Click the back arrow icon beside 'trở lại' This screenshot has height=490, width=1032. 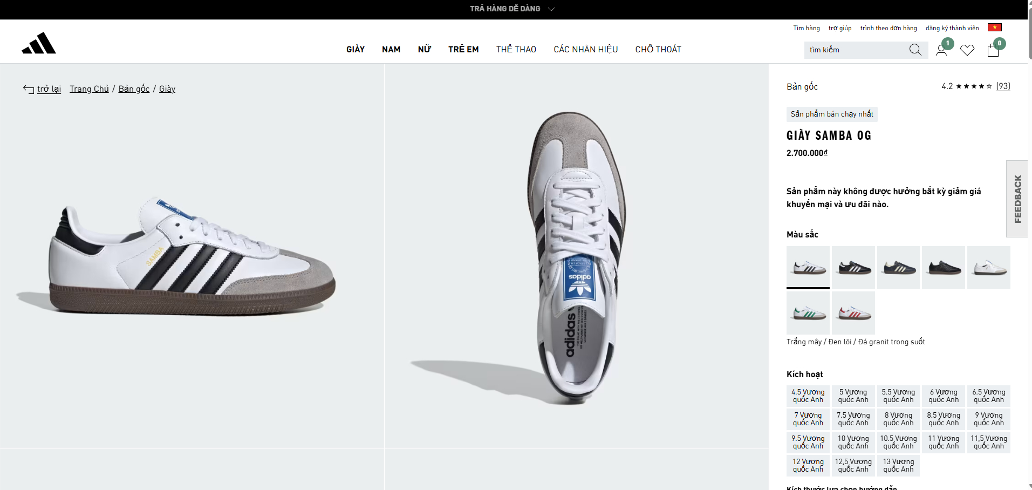pyautogui.click(x=29, y=89)
